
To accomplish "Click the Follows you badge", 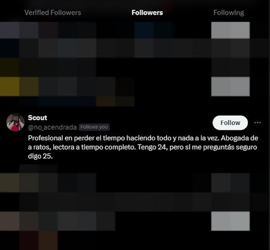I will 94,127.
